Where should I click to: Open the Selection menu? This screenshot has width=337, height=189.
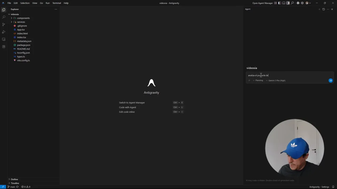click(25, 3)
